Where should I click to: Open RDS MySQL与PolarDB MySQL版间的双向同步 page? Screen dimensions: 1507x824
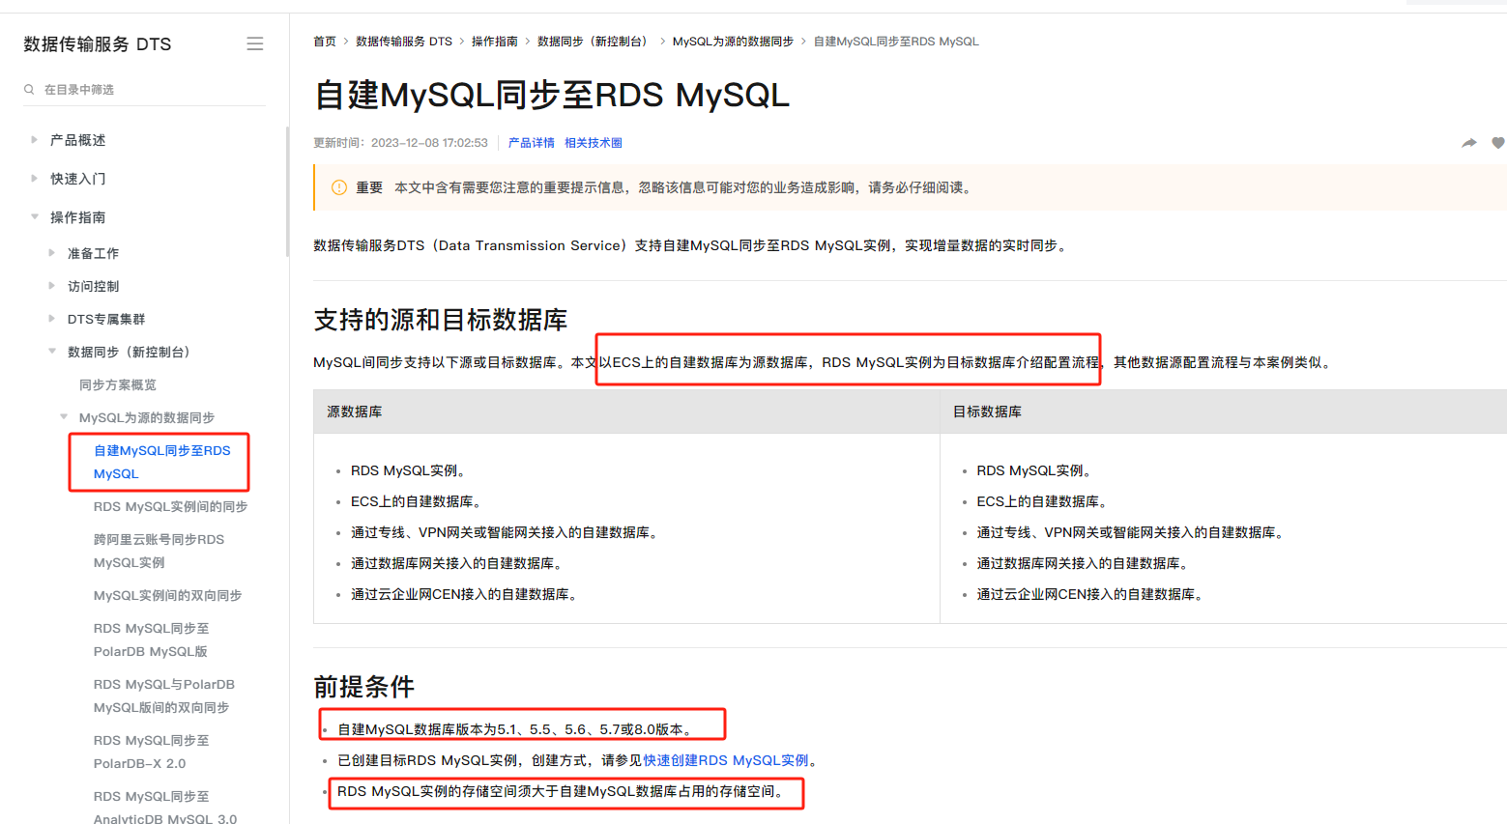tap(164, 696)
